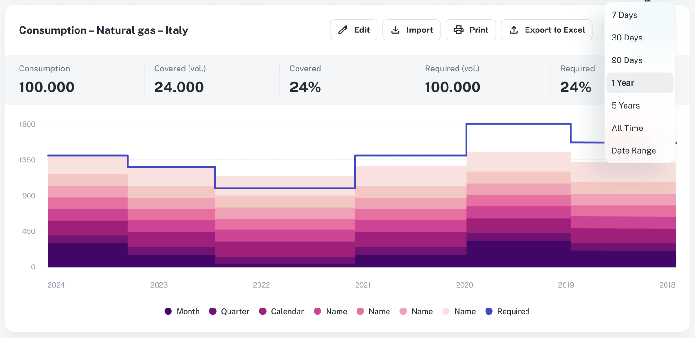Click the printer icon to print

coord(458,30)
